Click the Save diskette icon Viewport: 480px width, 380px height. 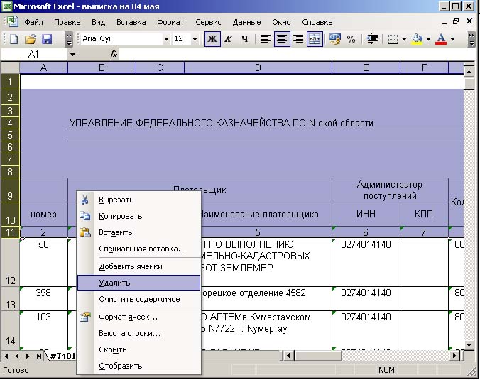pos(47,39)
